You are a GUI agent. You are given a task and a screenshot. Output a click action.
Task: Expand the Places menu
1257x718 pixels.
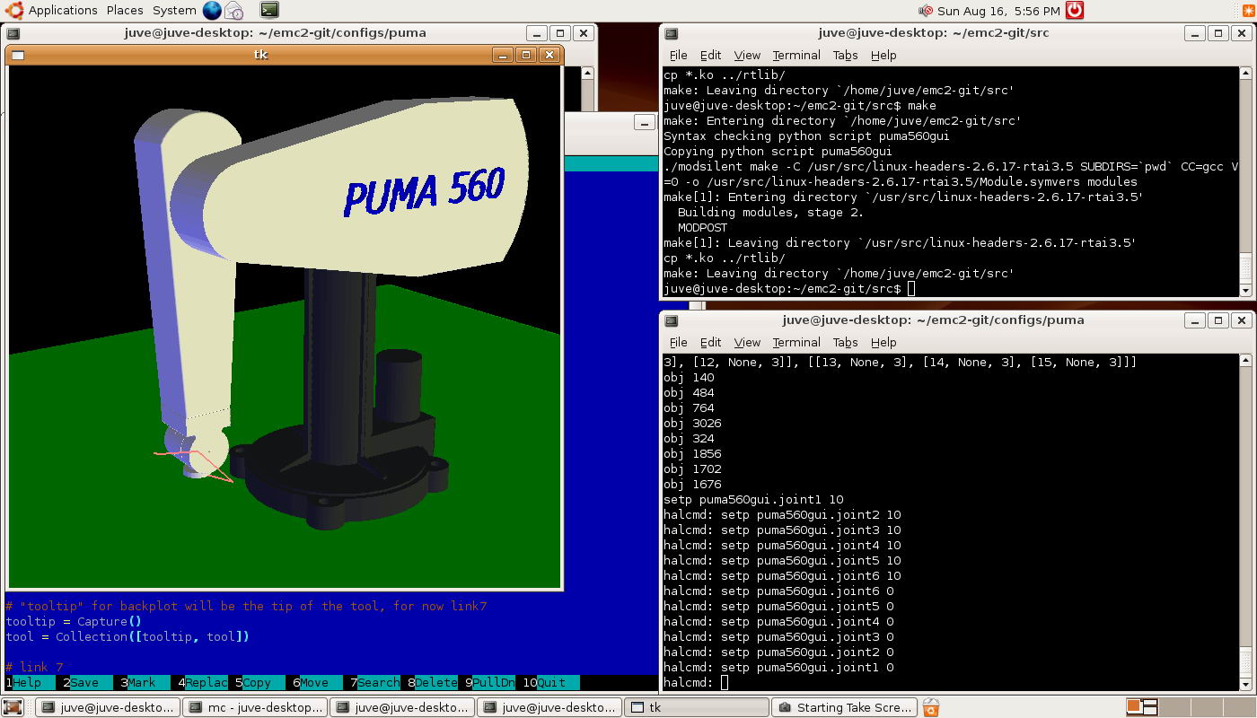pos(125,11)
